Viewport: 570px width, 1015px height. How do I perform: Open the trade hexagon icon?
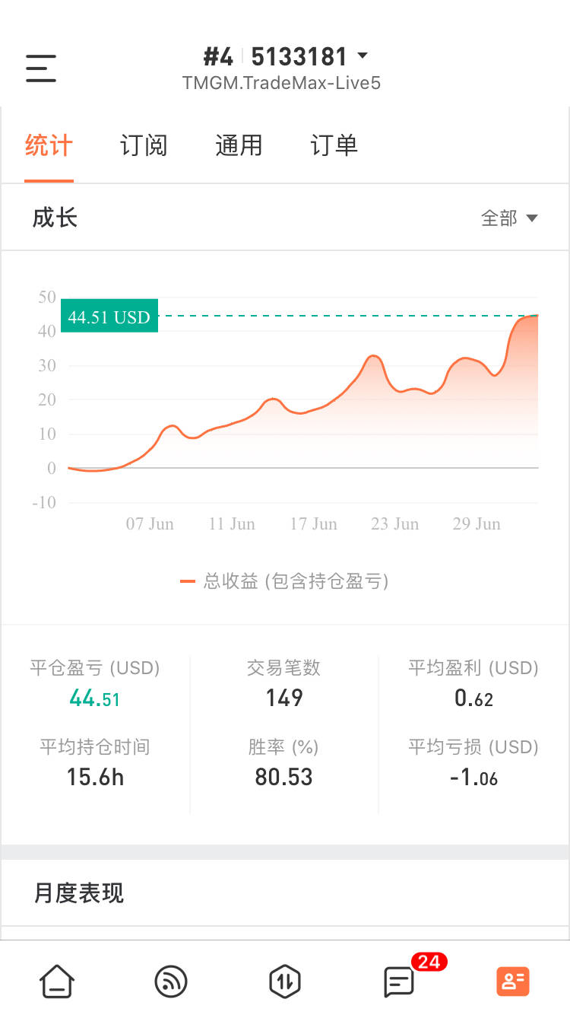[285, 981]
